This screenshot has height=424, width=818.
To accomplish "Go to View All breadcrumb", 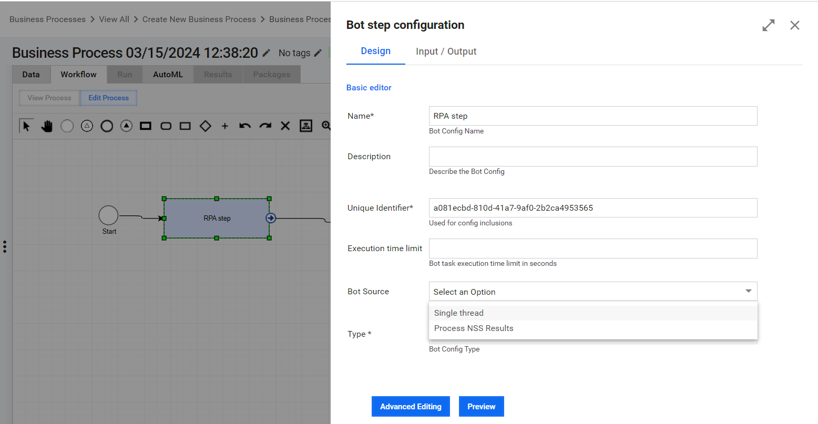I will [x=114, y=19].
